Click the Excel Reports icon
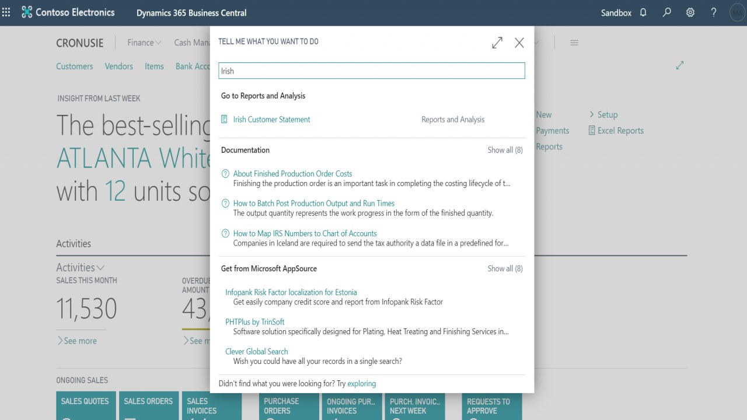Screen dimensions: 747x420 click(592, 131)
